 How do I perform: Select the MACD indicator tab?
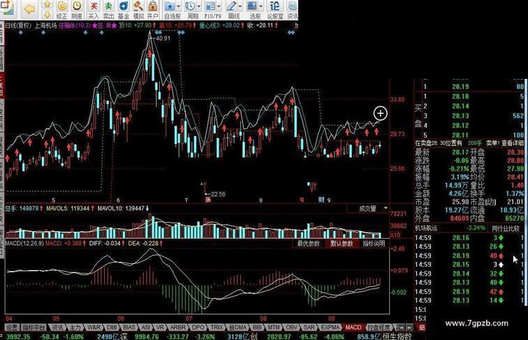(x=353, y=327)
